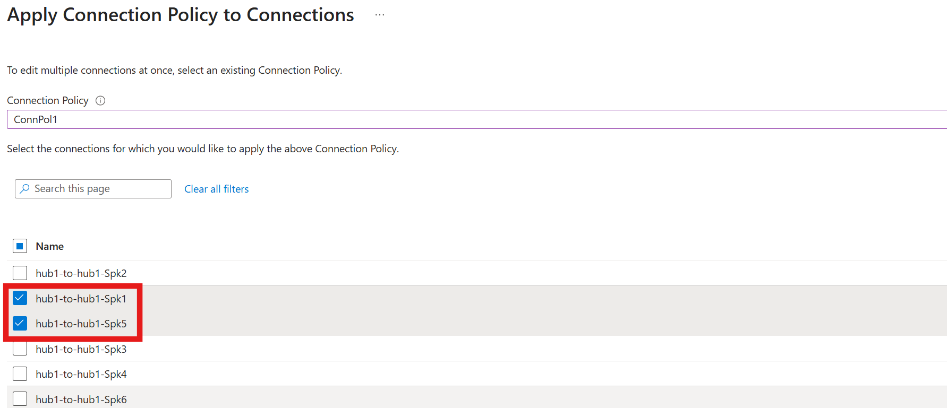
Task: Select the hub1-to-hub1-Spk6 row name
Action: click(x=81, y=400)
